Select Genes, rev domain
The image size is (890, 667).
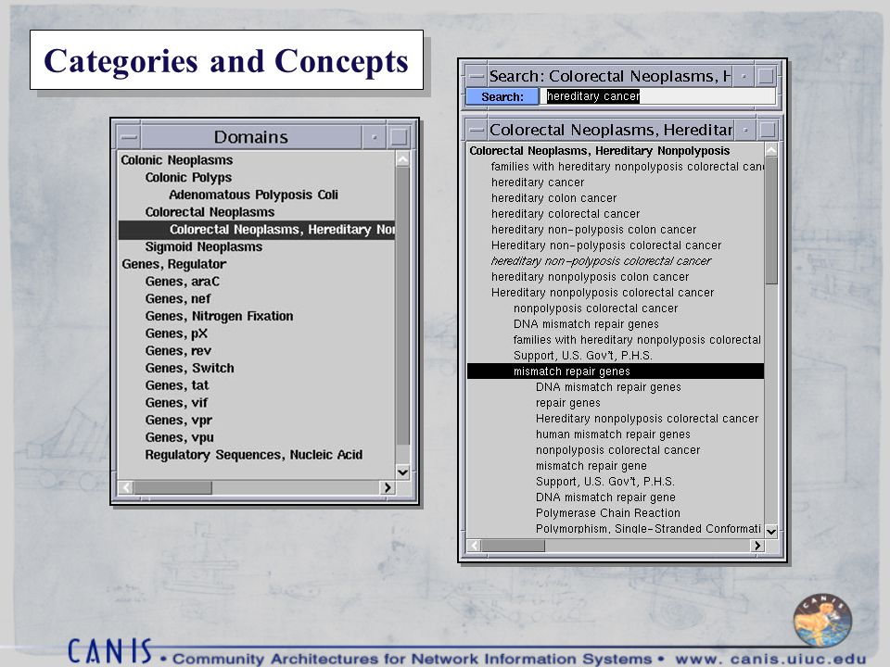click(178, 350)
